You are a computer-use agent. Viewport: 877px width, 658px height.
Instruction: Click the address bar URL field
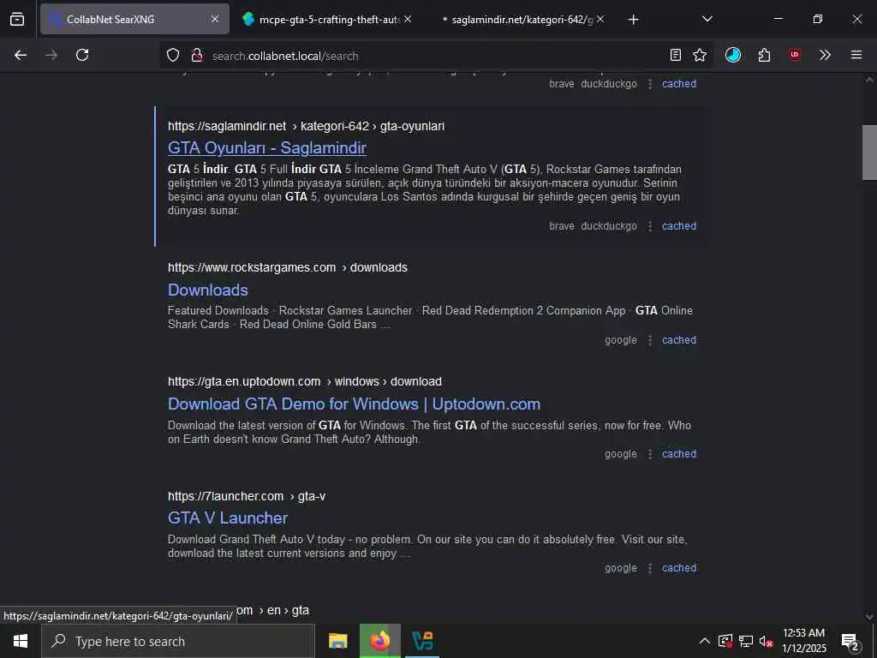pos(436,56)
